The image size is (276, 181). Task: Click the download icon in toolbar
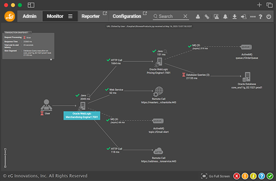point(234,16)
